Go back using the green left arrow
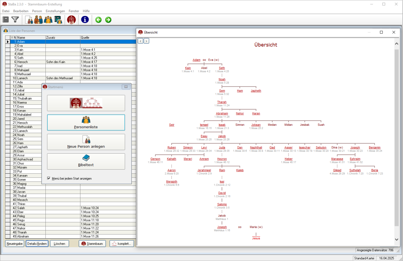Image resolution: width=403 pixels, height=261 pixels. pos(98,20)
